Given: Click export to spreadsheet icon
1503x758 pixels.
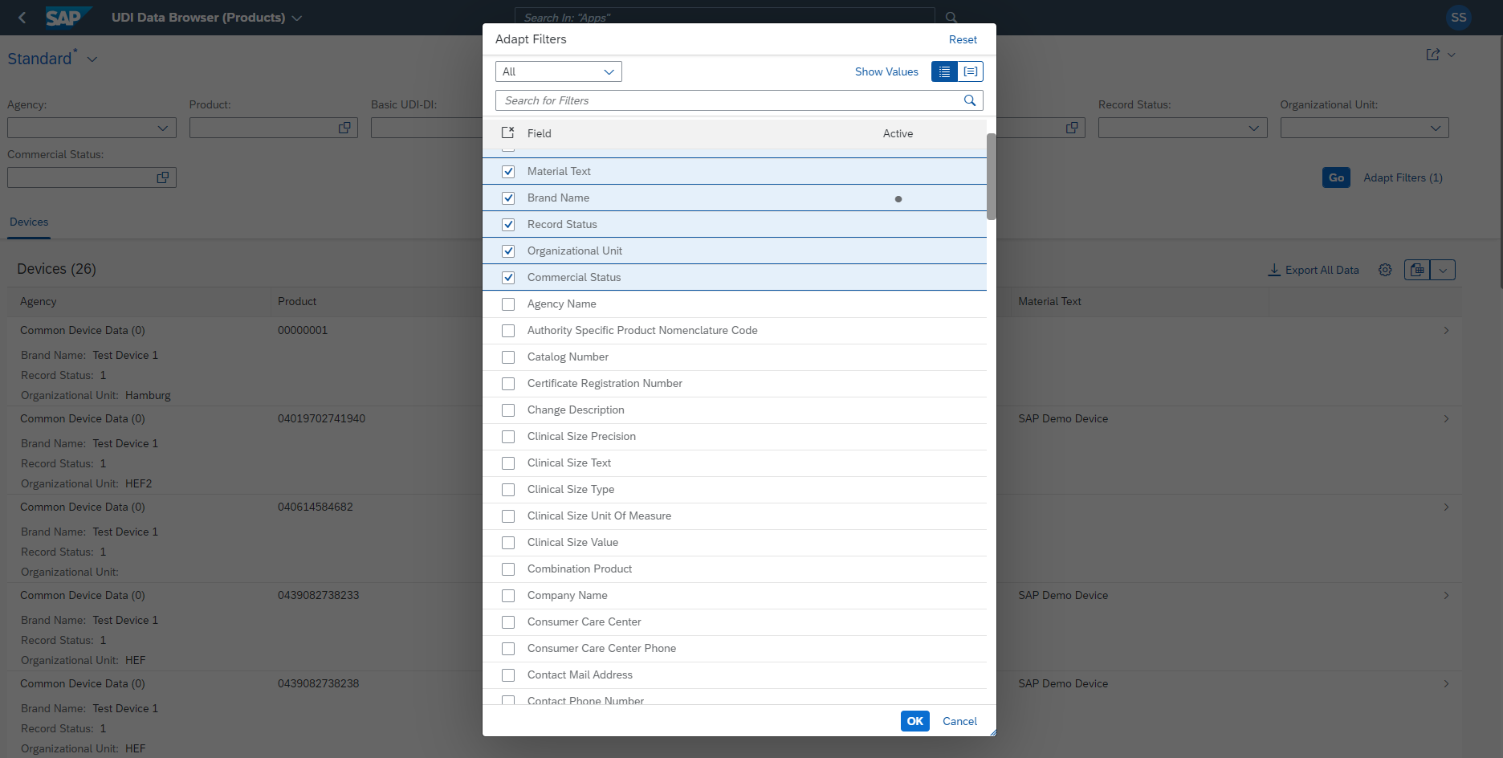Looking at the screenshot, I should [1418, 270].
